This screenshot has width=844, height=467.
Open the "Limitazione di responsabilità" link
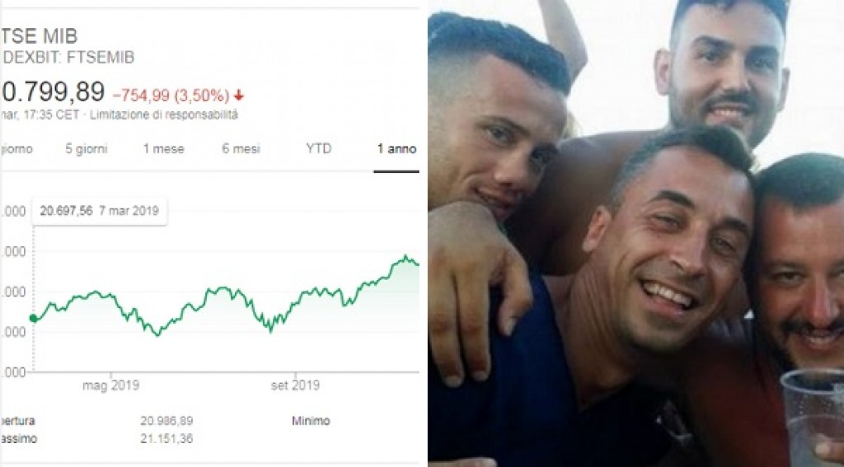point(164,114)
